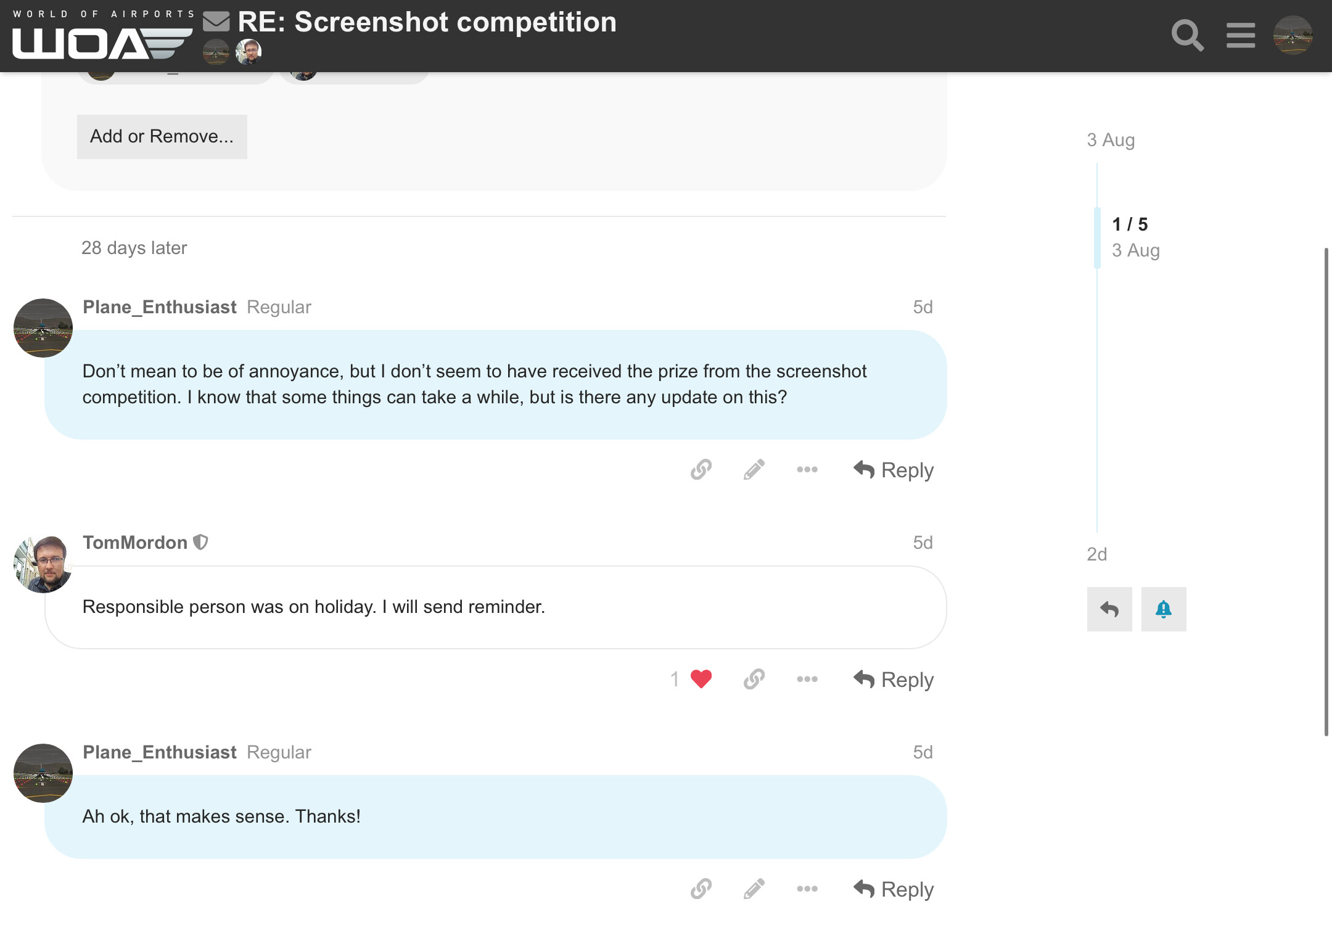Open the TomMordon username link
Image resolution: width=1332 pixels, height=949 pixels.
pos(135,543)
